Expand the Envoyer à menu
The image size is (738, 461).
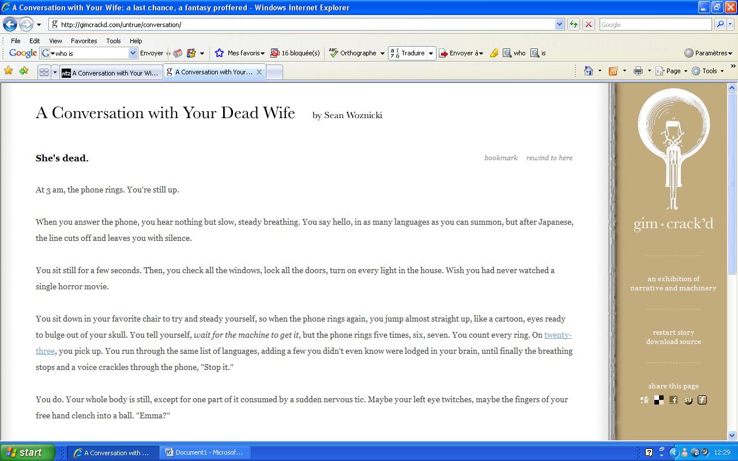(x=461, y=53)
